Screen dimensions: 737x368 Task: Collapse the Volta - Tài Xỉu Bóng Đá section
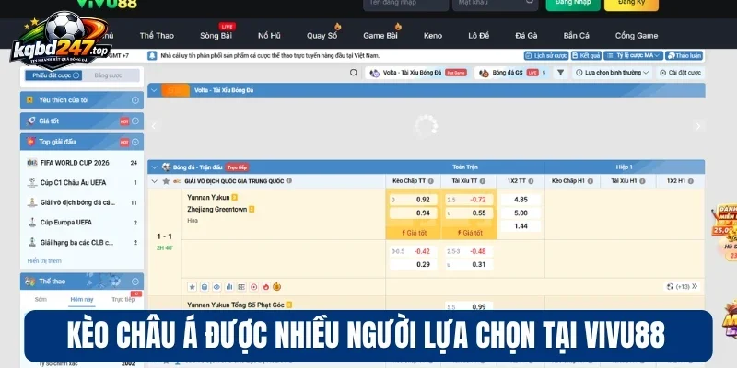coord(154,90)
